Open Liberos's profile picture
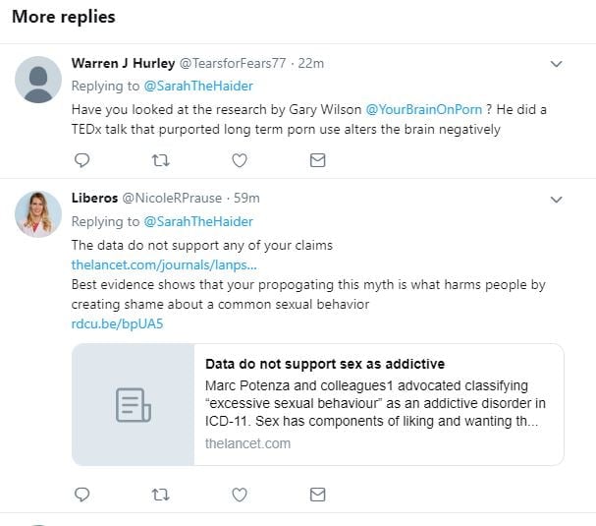Viewport: 596px width, 526px height. click(x=38, y=213)
